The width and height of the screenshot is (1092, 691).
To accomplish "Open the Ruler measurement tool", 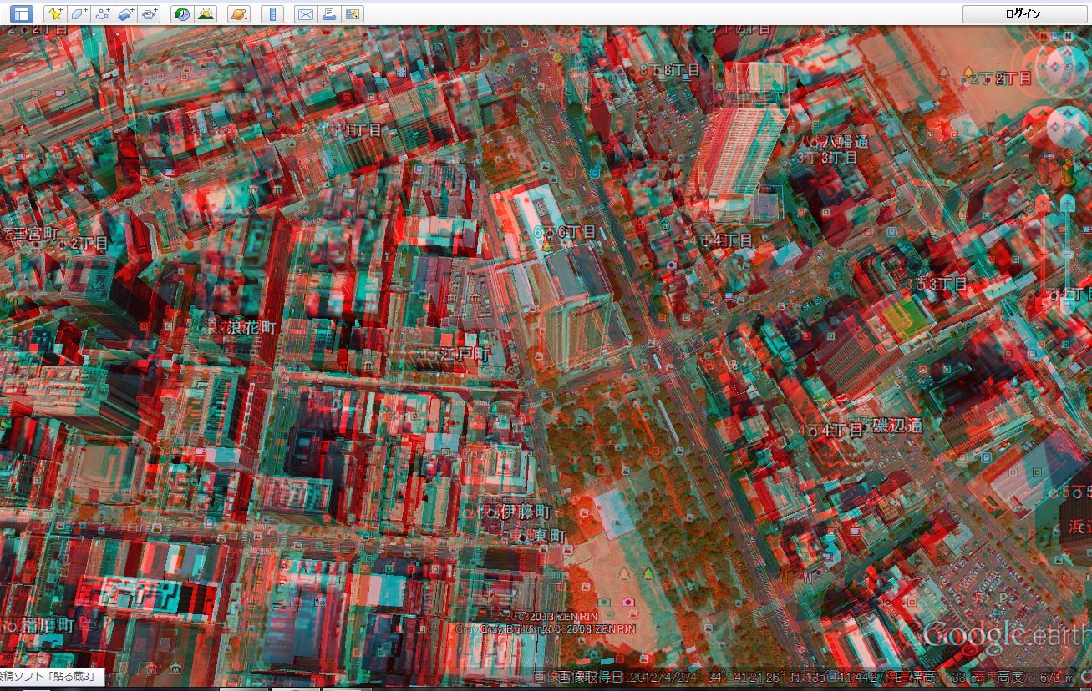I will pos(272,13).
